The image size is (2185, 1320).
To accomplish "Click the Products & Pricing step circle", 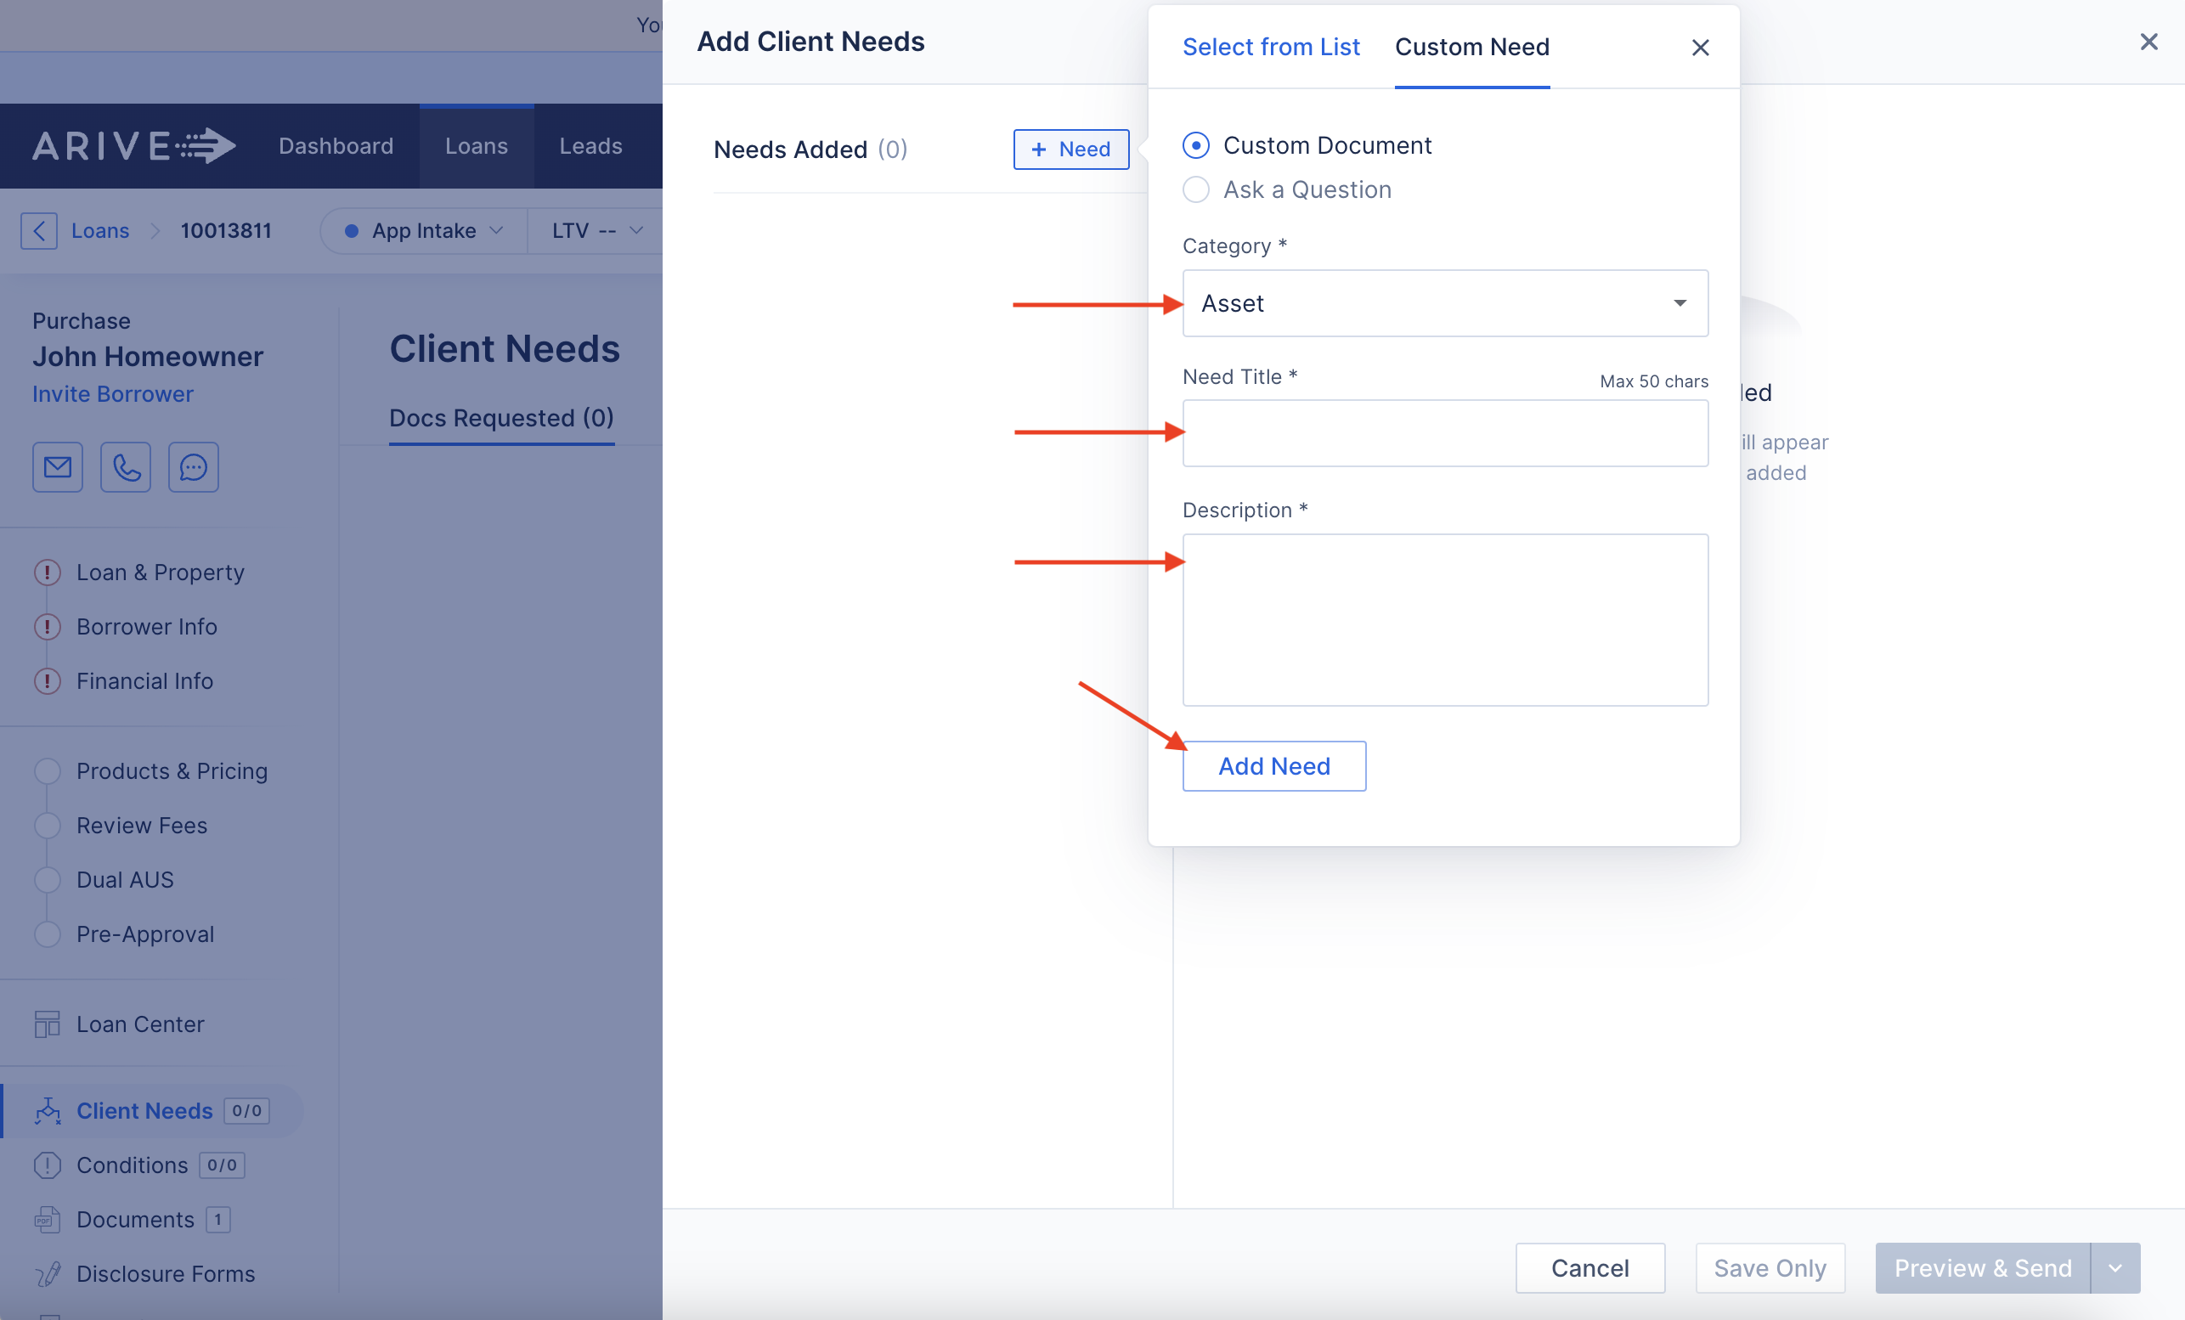I will coord(47,770).
